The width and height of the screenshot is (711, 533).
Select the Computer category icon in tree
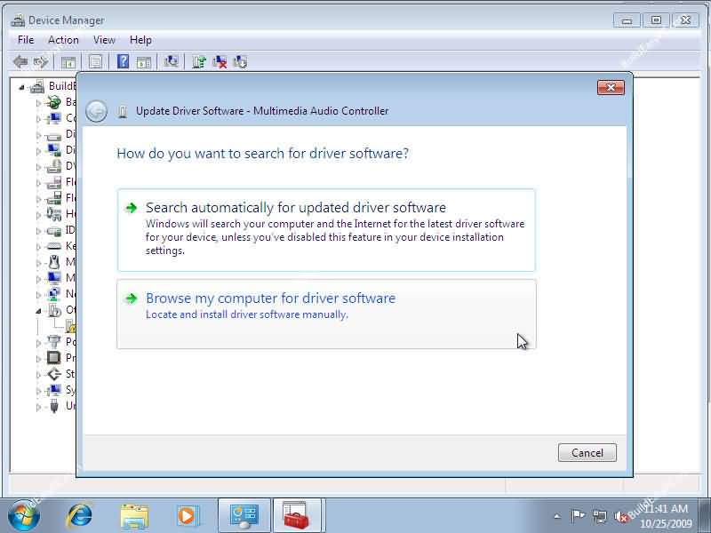tap(53, 118)
